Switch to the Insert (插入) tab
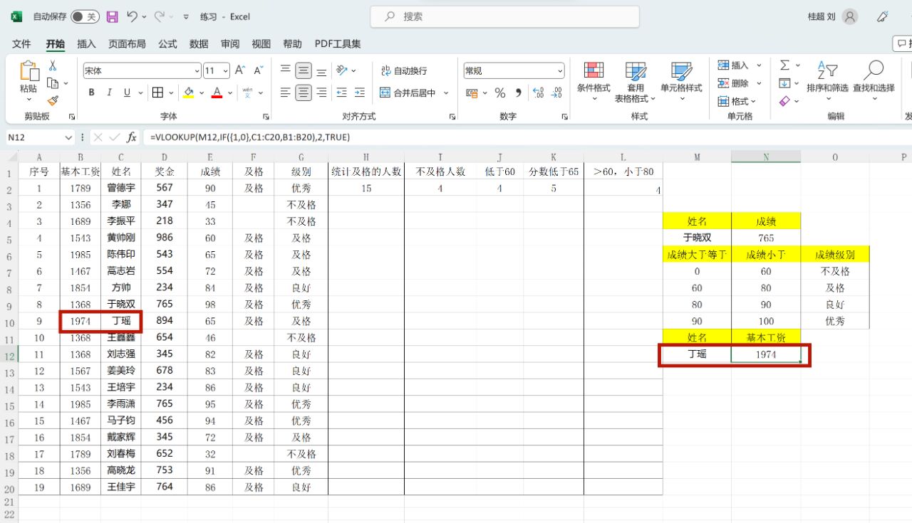912x523 pixels. 86,44
